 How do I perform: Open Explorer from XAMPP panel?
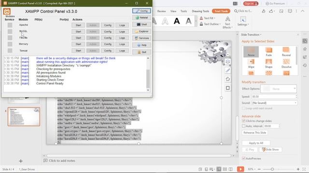point(141,31)
